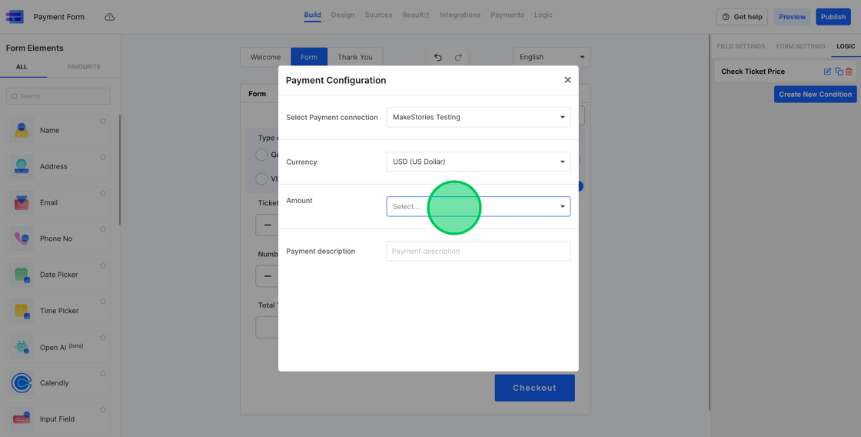Click the undo arrow icon
This screenshot has width=861, height=437.
(438, 57)
